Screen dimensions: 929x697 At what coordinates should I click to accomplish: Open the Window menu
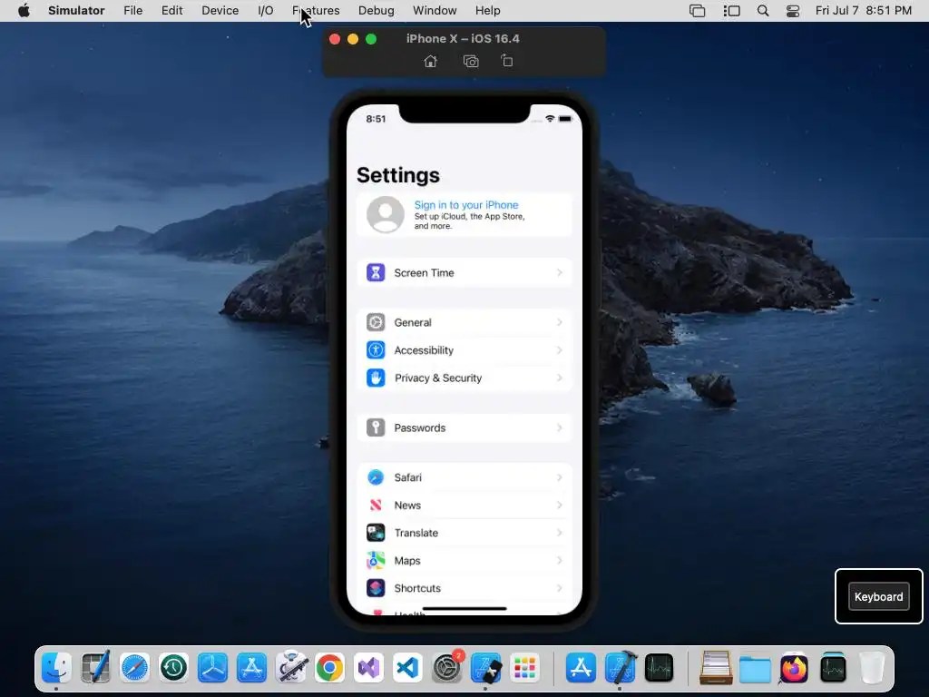pos(435,11)
